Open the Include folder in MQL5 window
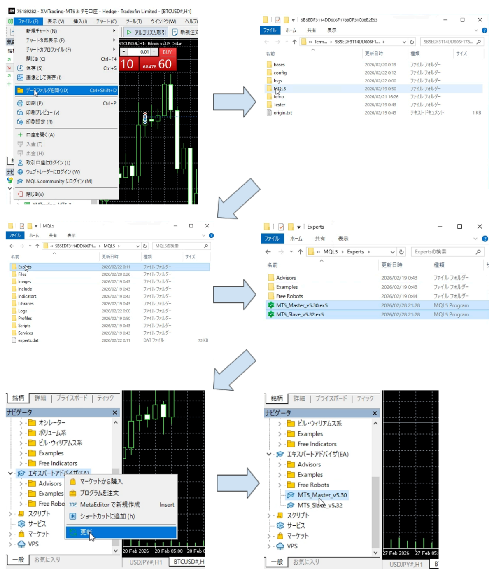 (25, 289)
